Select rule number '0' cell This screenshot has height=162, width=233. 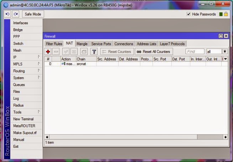[48, 64]
